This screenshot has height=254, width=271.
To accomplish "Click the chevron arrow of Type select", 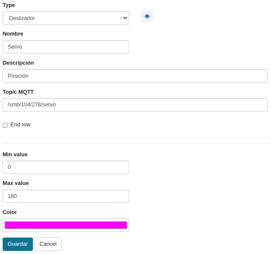I will coord(125,18).
